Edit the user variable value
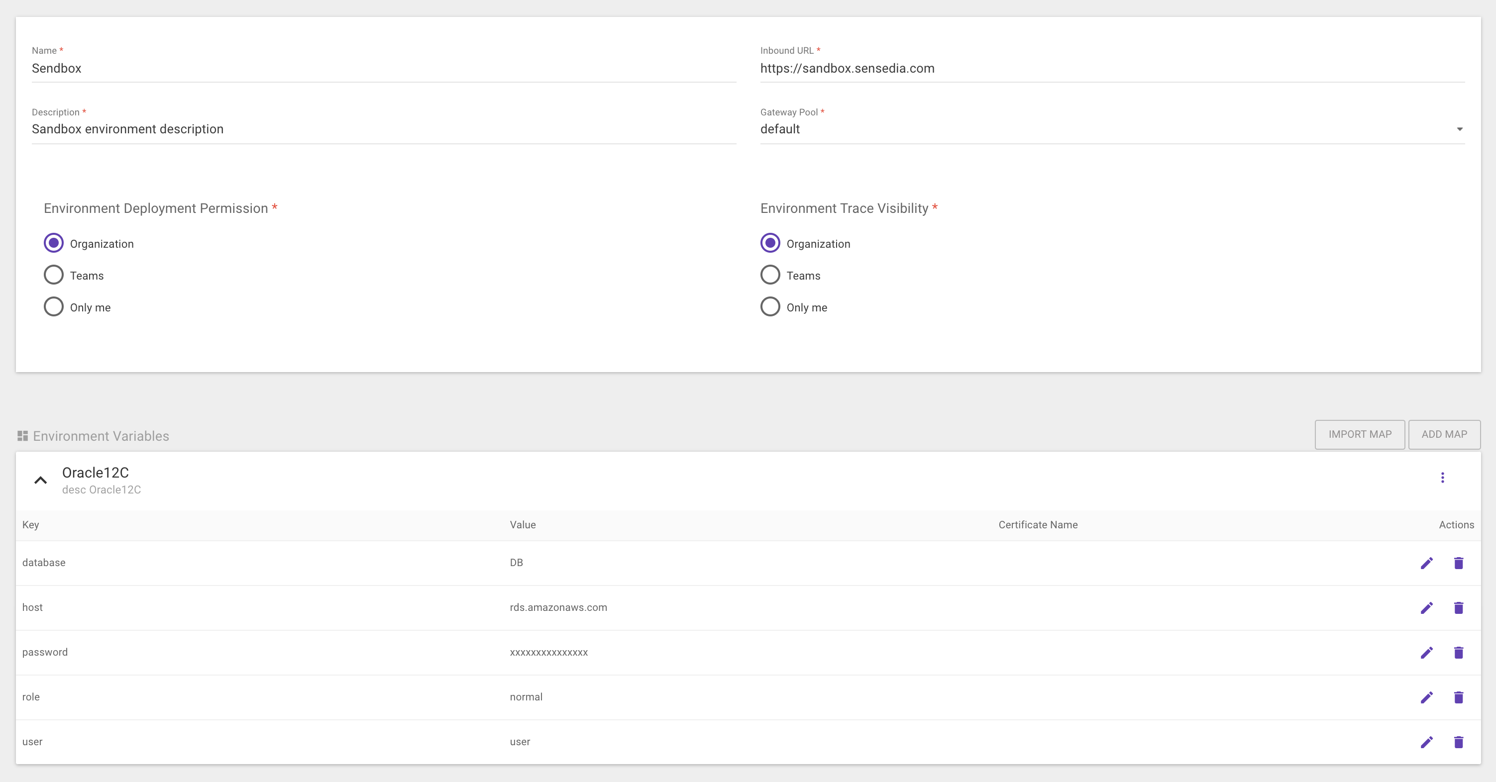 coord(1427,742)
